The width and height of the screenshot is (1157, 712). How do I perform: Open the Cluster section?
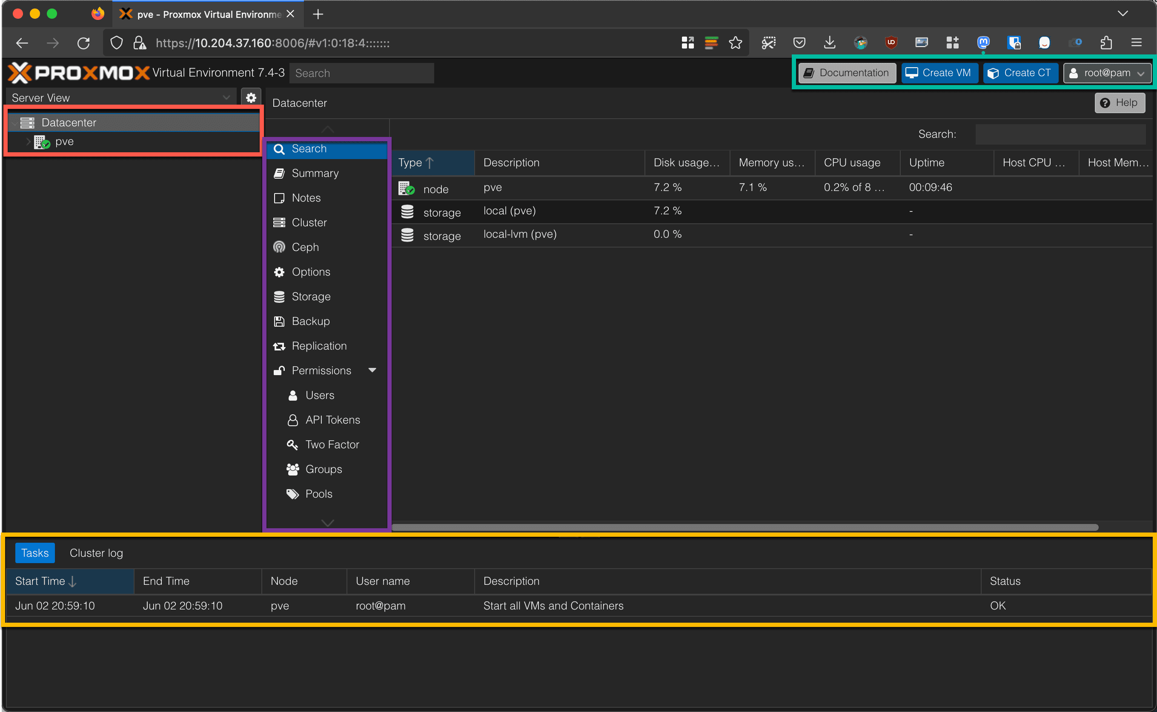[327, 222]
